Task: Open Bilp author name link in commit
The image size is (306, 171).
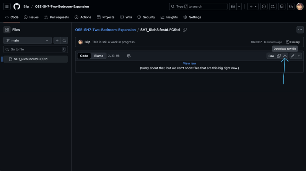Action: (88, 42)
